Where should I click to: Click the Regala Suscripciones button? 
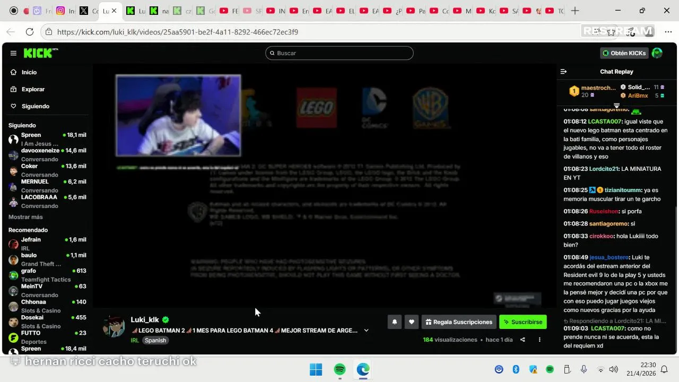coord(459,322)
